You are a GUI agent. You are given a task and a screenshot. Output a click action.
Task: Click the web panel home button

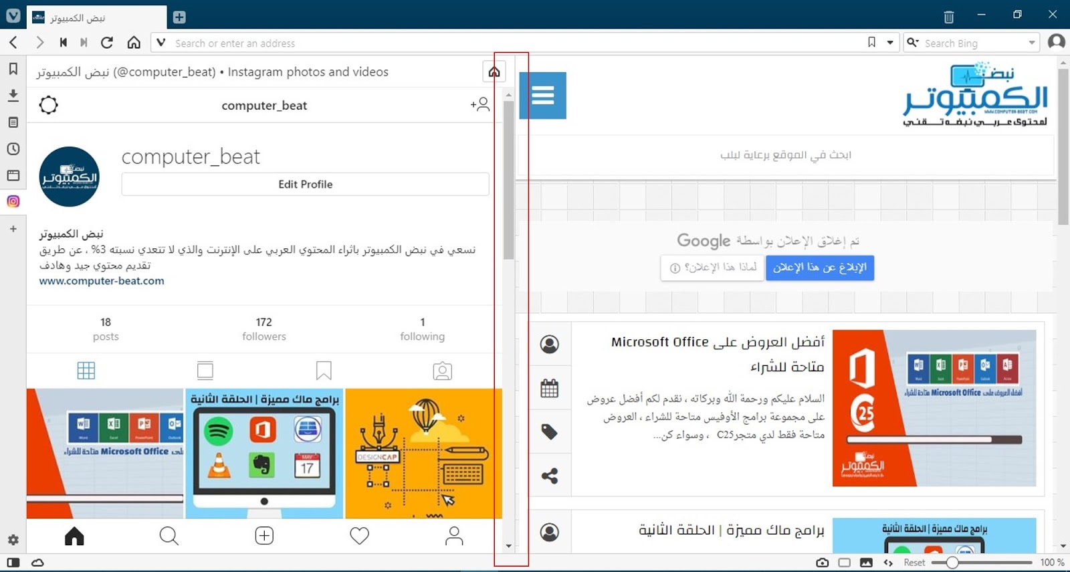click(494, 72)
